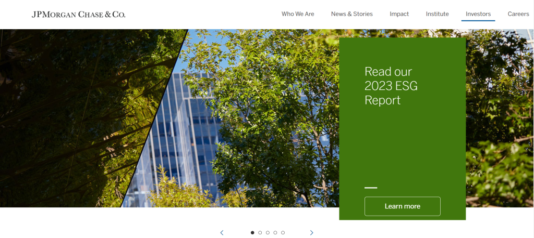
Task: Select the Investors menu item
Action: (478, 14)
